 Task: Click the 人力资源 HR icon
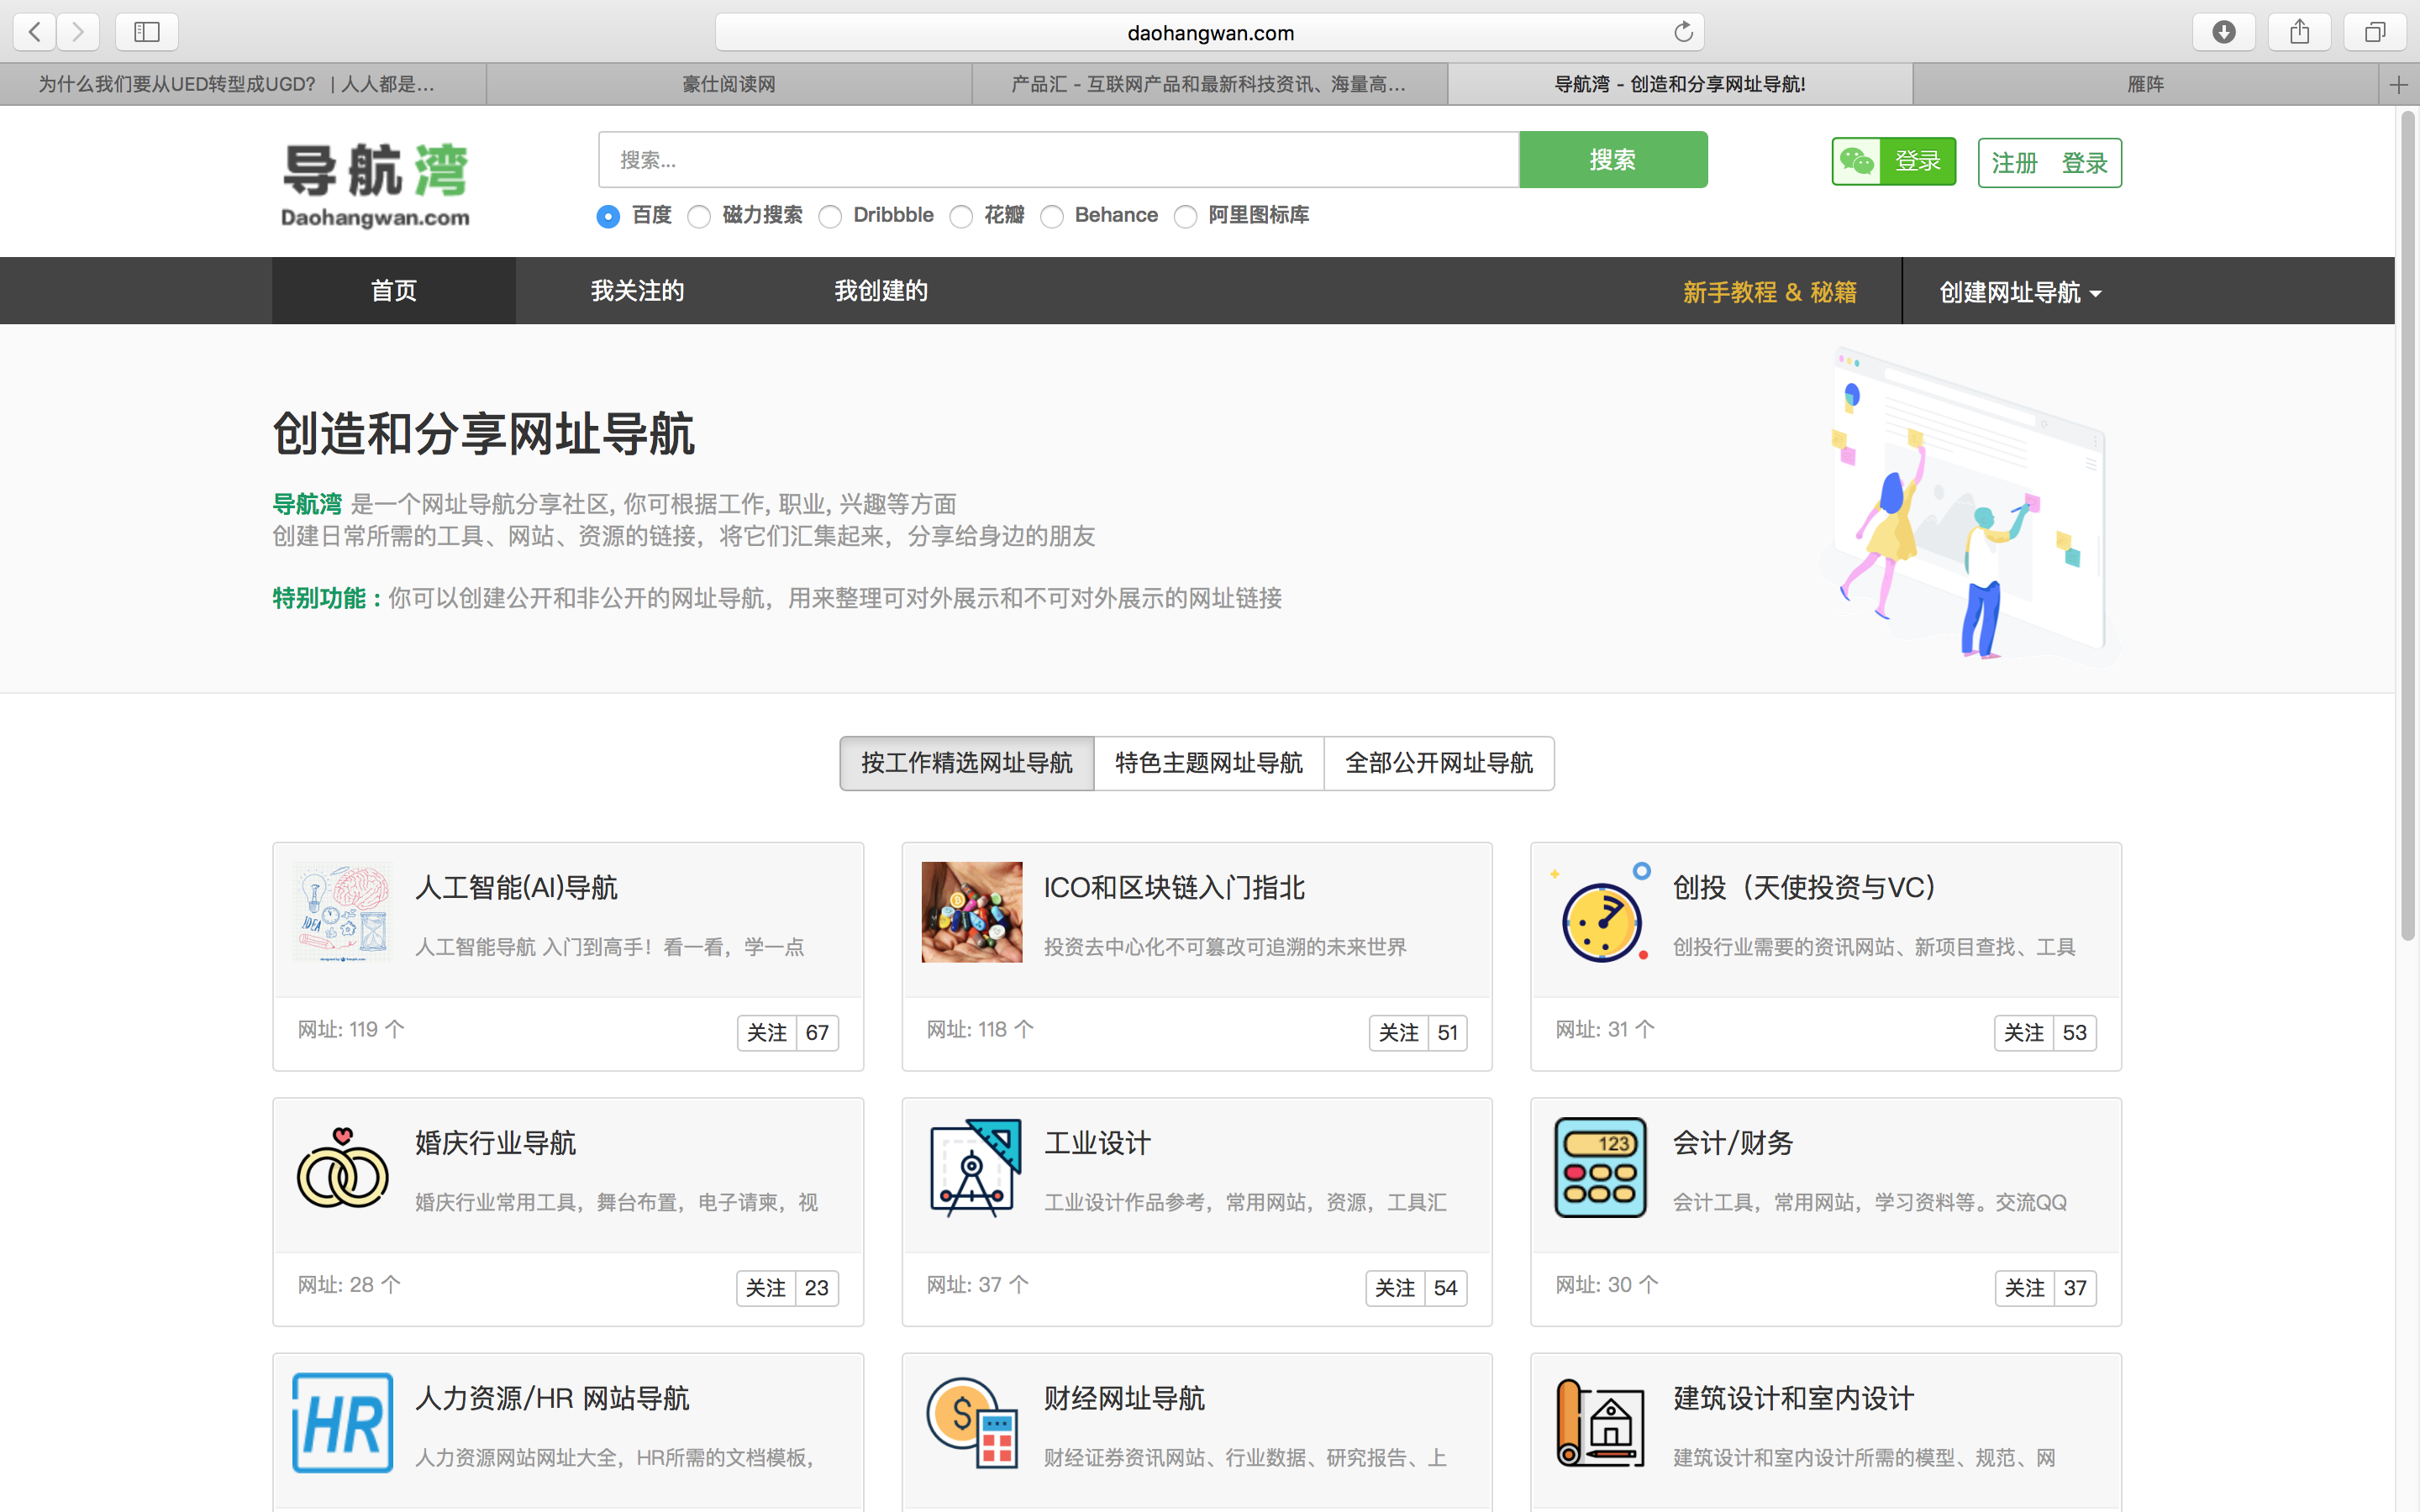pos(343,1422)
